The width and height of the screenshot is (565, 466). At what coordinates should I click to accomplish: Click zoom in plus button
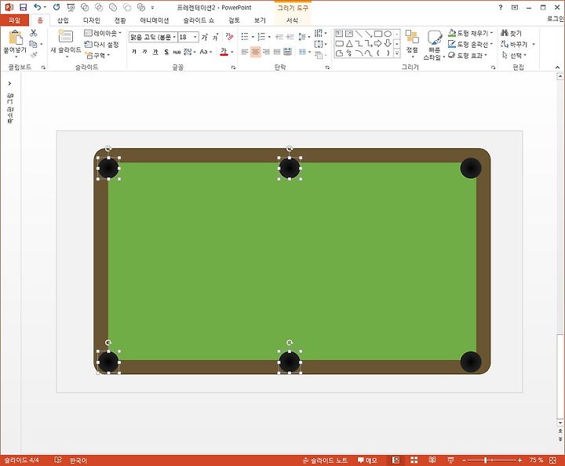pyautogui.click(x=519, y=460)
